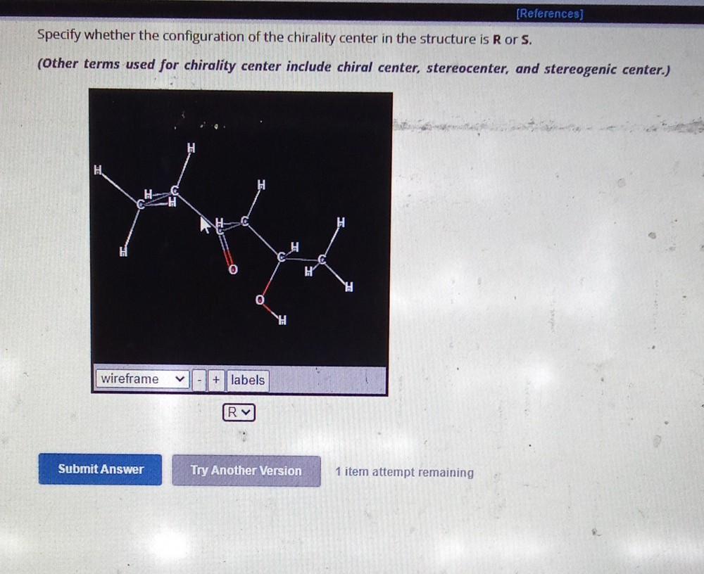Zoom out using the minus button
This screenshot has height=574, width=704.
[x=200, y=380]
